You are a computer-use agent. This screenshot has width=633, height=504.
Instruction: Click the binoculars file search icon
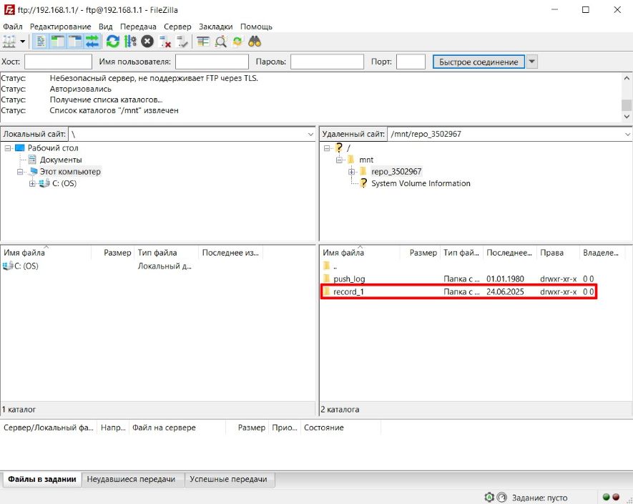pyautogui.click(x=255, y=42)
